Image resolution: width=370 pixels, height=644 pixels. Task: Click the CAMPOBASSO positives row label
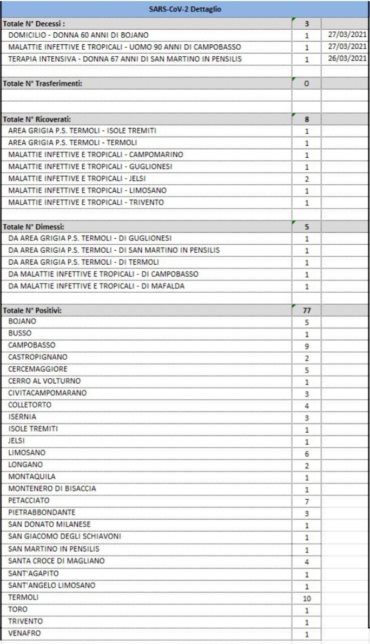coord(32,345)
